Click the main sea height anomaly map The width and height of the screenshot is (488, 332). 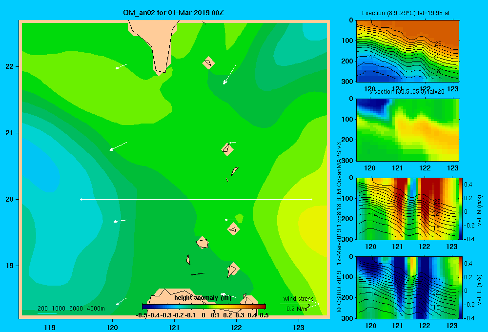[x=174, y=169]
